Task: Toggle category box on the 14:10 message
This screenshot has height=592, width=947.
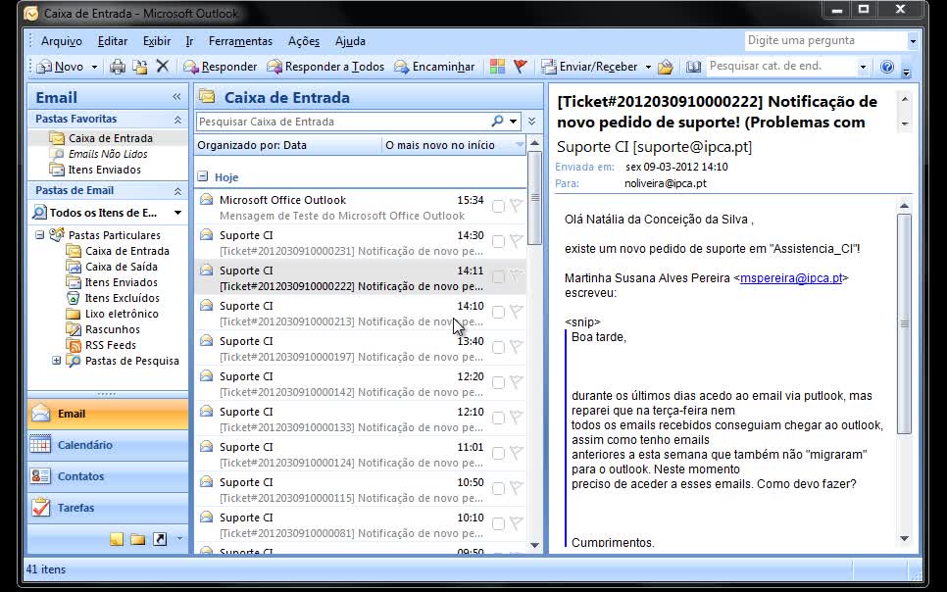Action: pos(498,313)
